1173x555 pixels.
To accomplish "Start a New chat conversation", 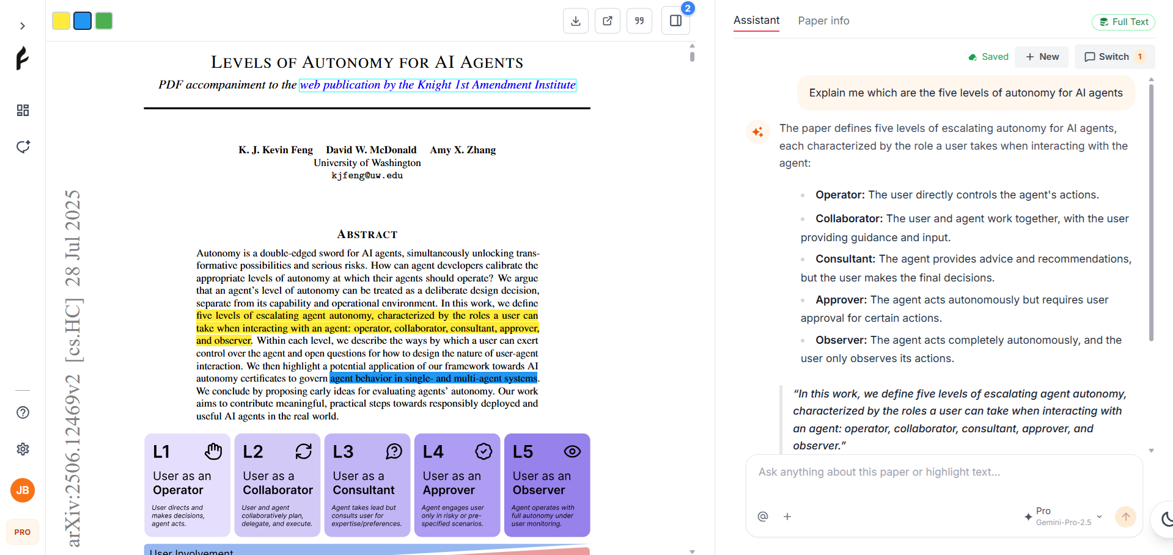I will click(1042, 56).
